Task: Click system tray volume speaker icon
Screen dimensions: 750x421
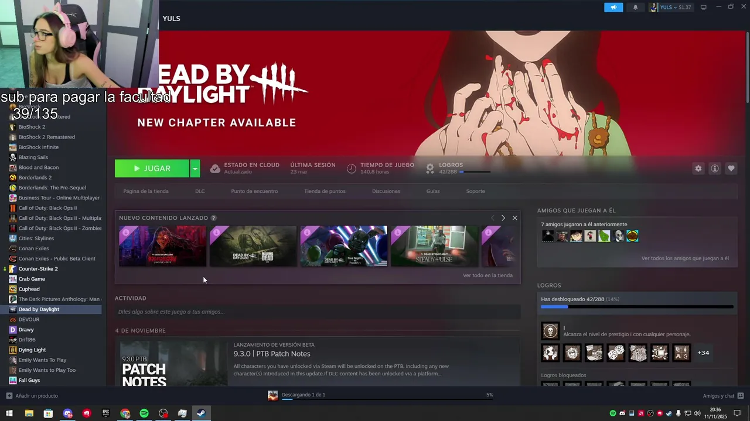Action: click(x=697, y=413)
